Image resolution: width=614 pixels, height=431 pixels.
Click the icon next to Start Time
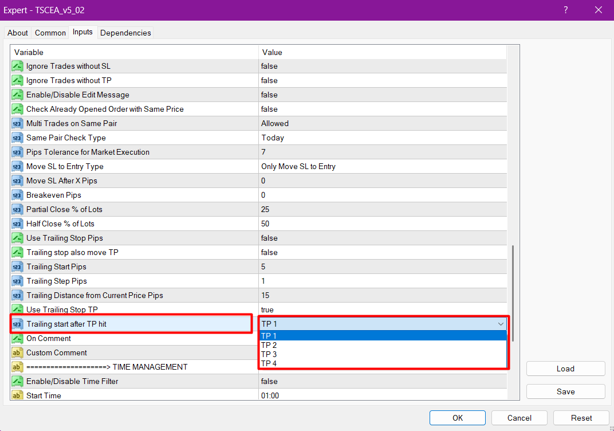(17, 395)
